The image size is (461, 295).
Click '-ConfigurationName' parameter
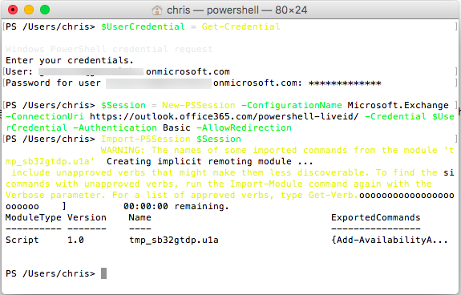292,105
